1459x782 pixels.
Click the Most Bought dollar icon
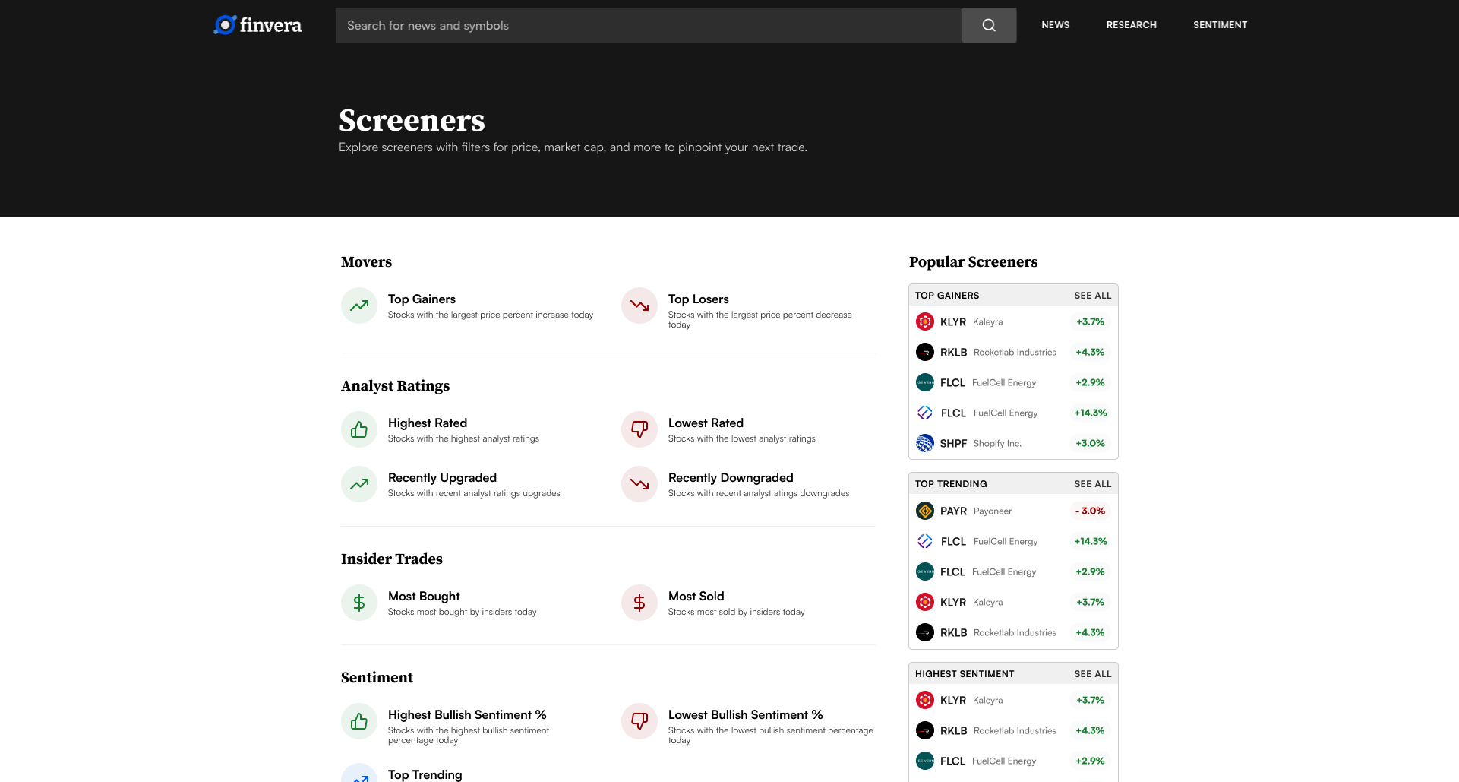[x=359, y=603]
